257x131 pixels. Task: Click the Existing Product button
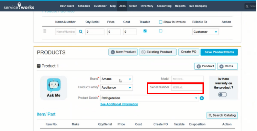pos(158,52)
